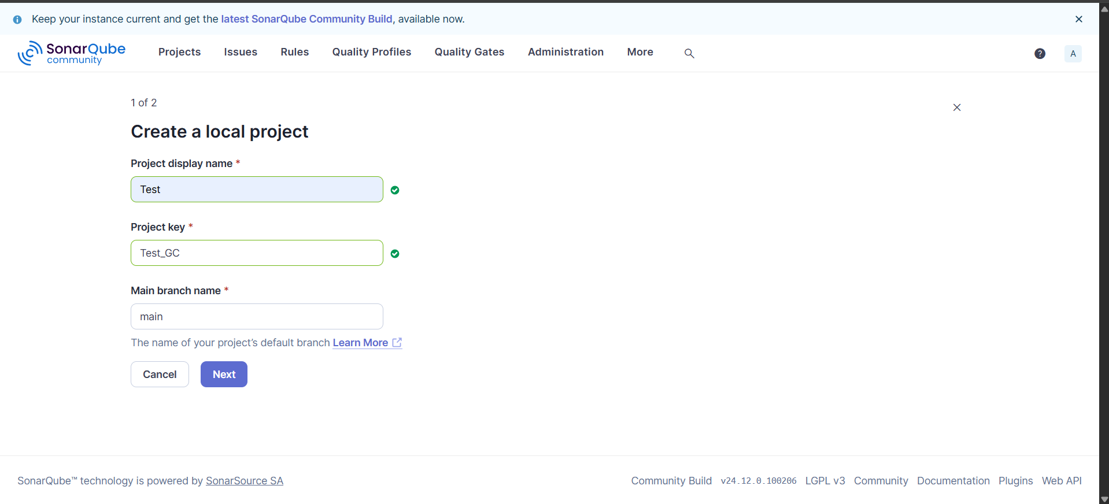Focus the Project display name field
This screenshot has width=1109, height=504.
click(257, 190)
